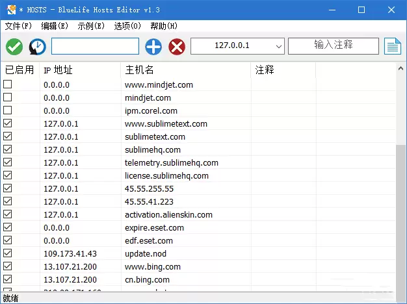Screen dimensions: 407x304
Task: Select hostname ipm.corel.com
Action: click(x=151, y=111)
